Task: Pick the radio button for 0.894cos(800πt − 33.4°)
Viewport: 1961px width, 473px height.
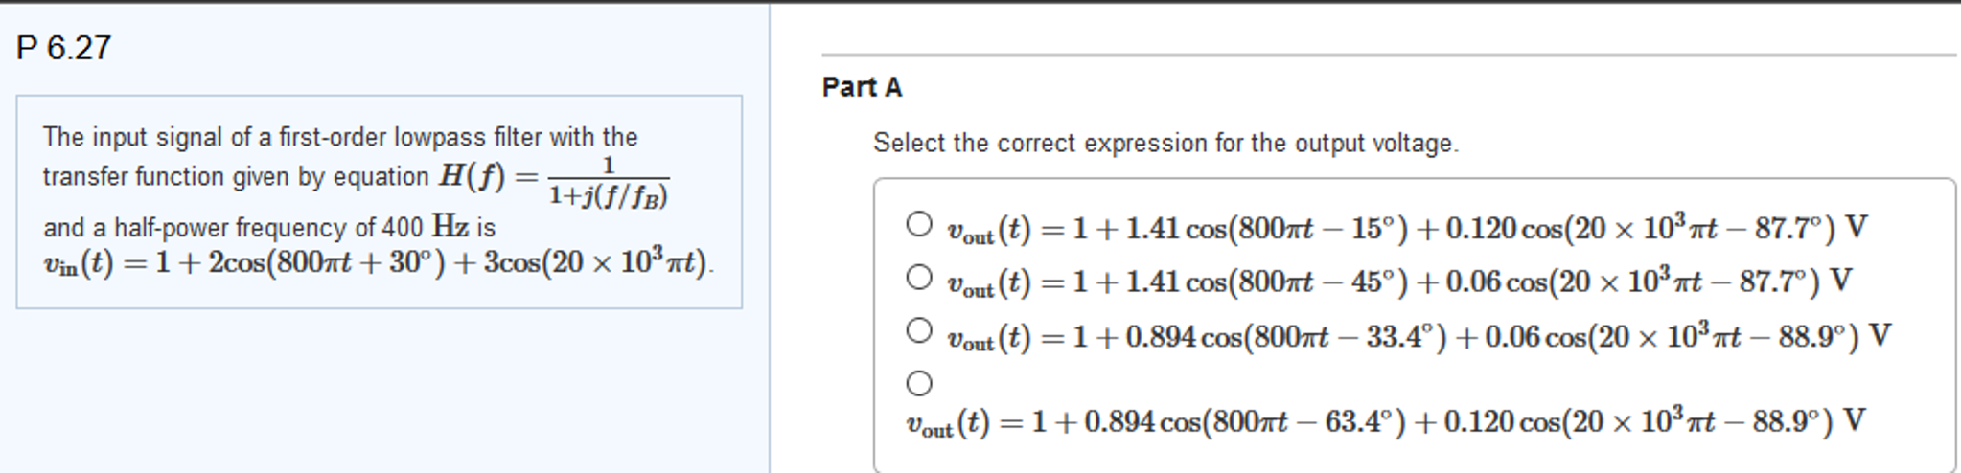Action: pyautogui.click(x=918, y=331)
